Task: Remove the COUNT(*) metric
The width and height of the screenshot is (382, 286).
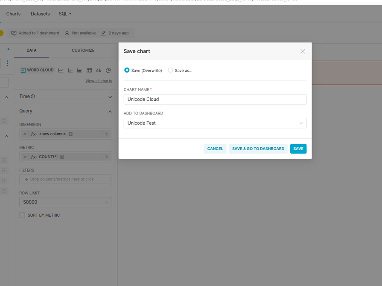Action: pos(25,157)
